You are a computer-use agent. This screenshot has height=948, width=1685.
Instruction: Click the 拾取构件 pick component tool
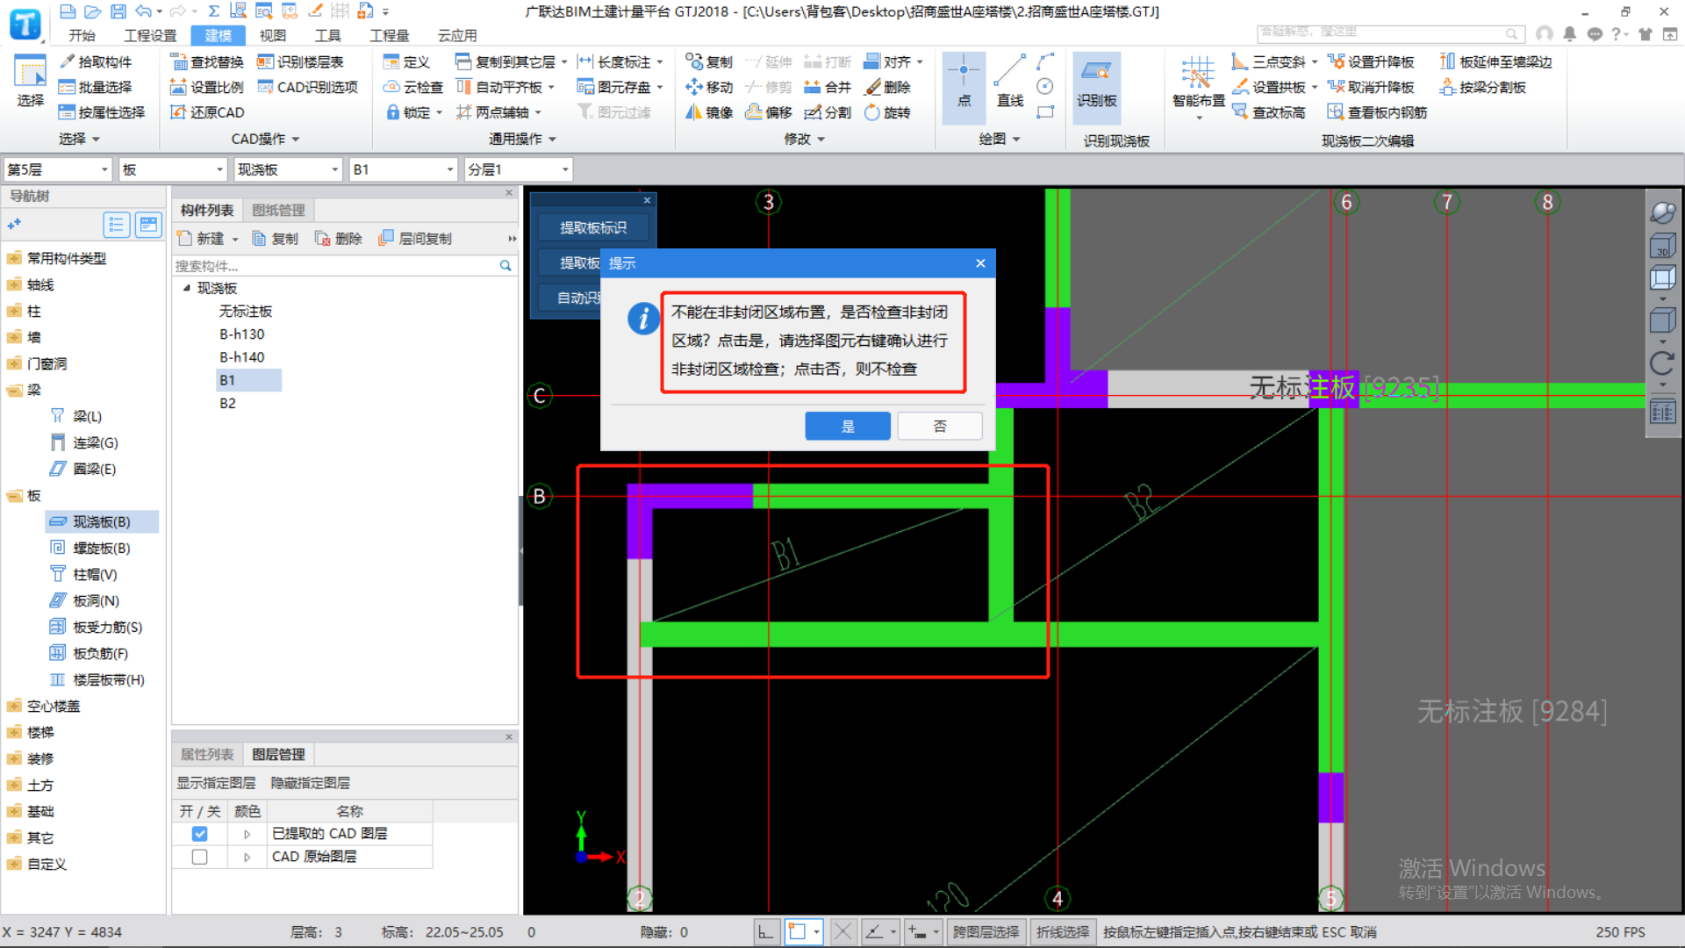96,61
